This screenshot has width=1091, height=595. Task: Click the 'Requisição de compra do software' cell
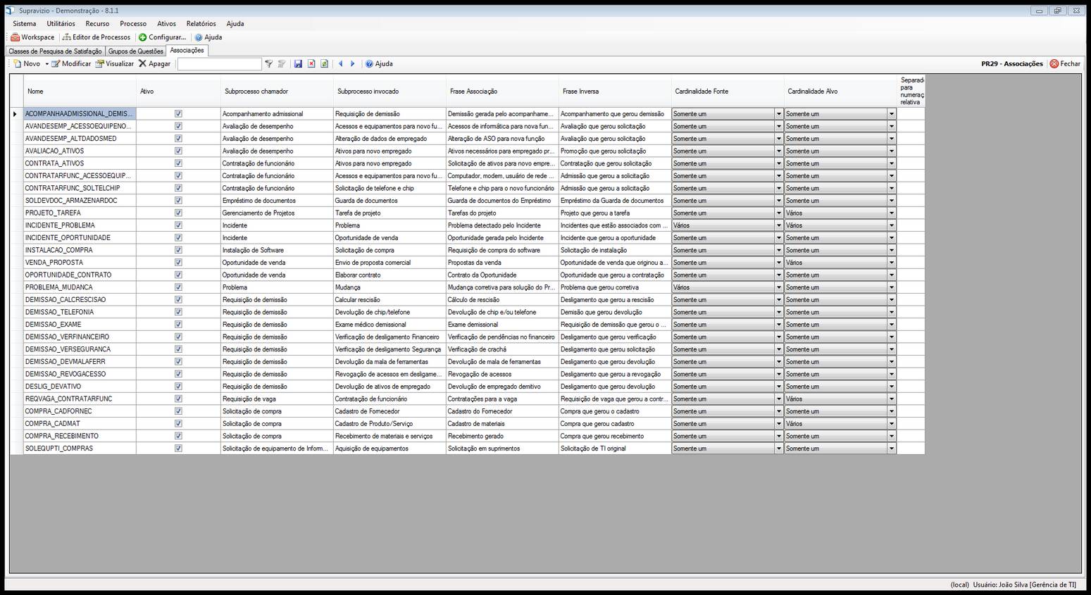502,250
